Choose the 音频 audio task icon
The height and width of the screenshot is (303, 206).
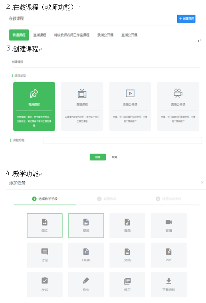127,225
